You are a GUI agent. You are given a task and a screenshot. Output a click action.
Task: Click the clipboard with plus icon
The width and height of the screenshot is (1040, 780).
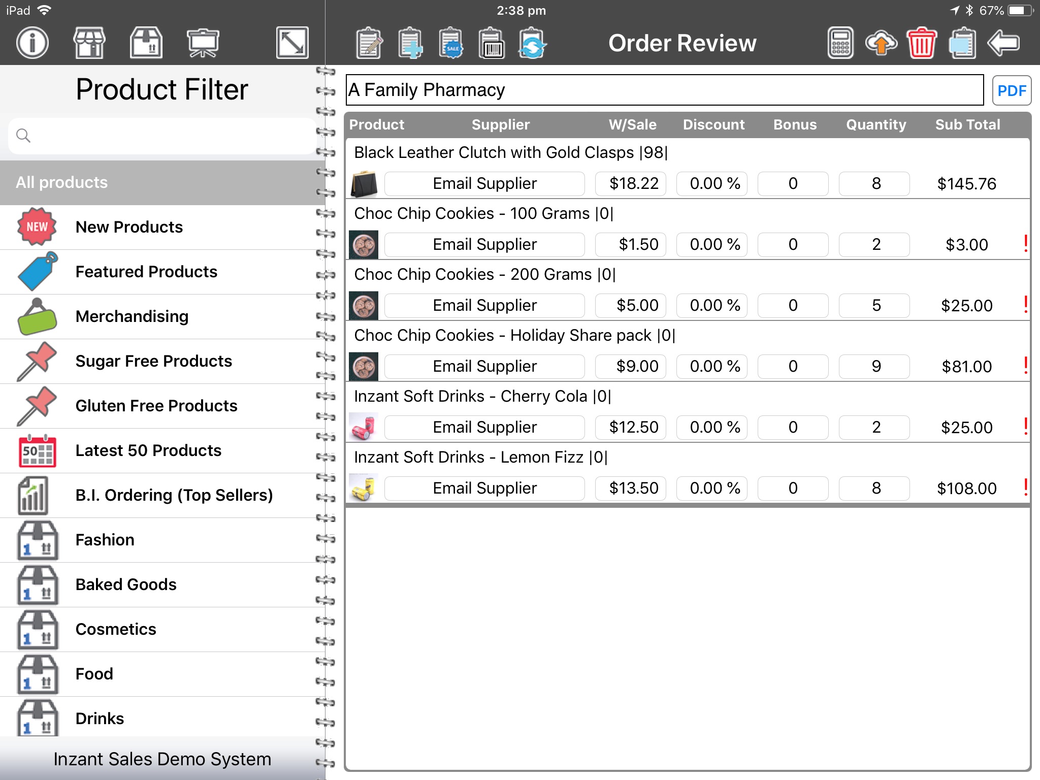[410, 44]
